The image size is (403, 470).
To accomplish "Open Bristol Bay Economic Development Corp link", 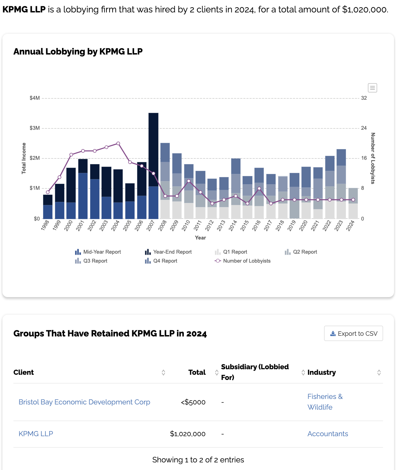I will tap(84, 402).
